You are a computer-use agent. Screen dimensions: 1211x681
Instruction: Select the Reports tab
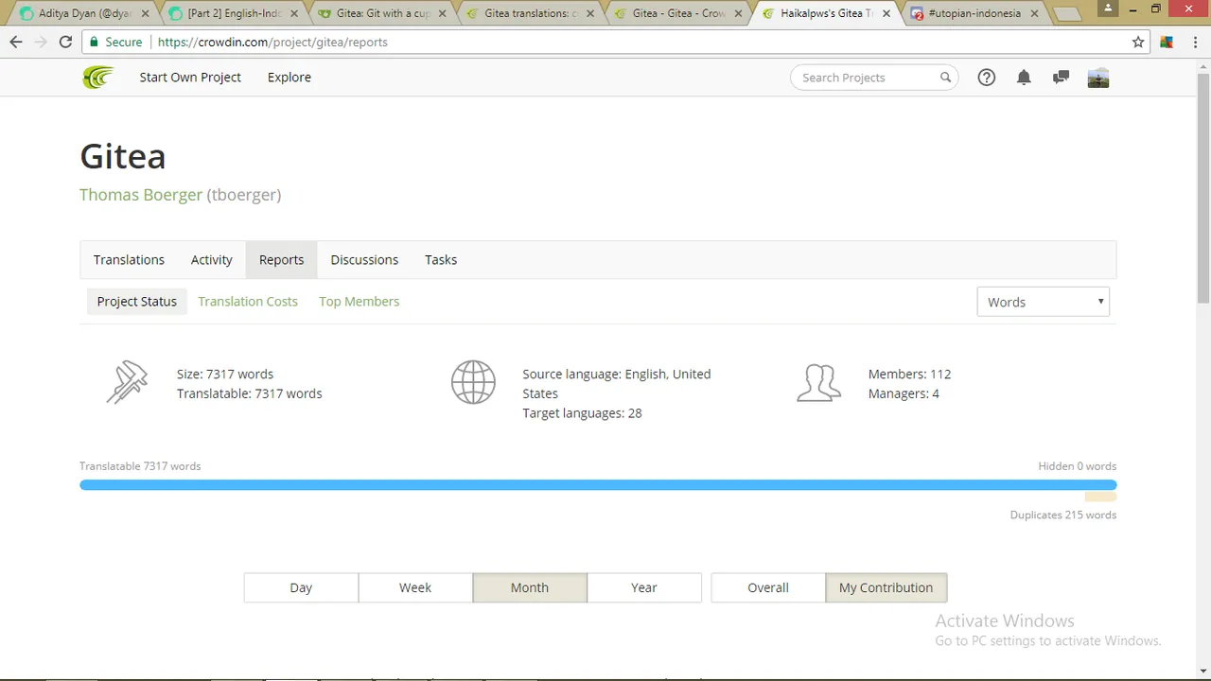(x=281, y=259)
